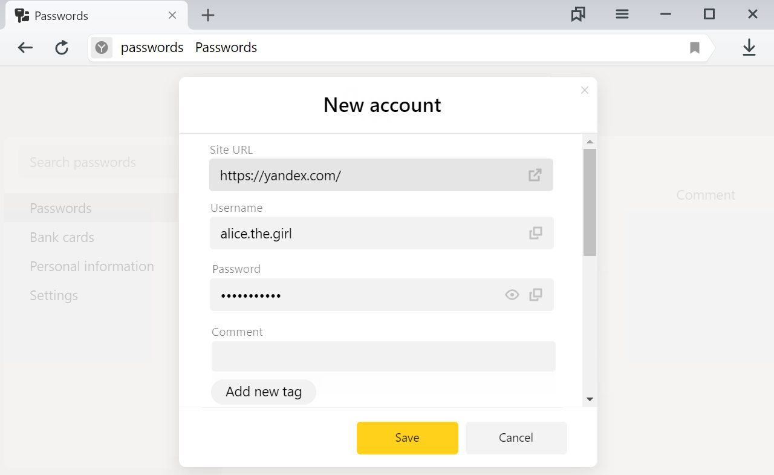Open the Site URL external link icon
Image resolution: width=774 pixels, height=475 pixels.
(535, 175)
